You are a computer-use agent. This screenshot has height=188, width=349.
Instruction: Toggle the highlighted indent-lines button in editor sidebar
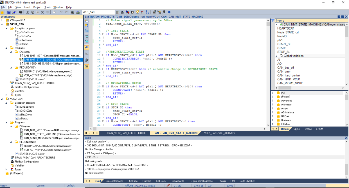coord(87,67)
